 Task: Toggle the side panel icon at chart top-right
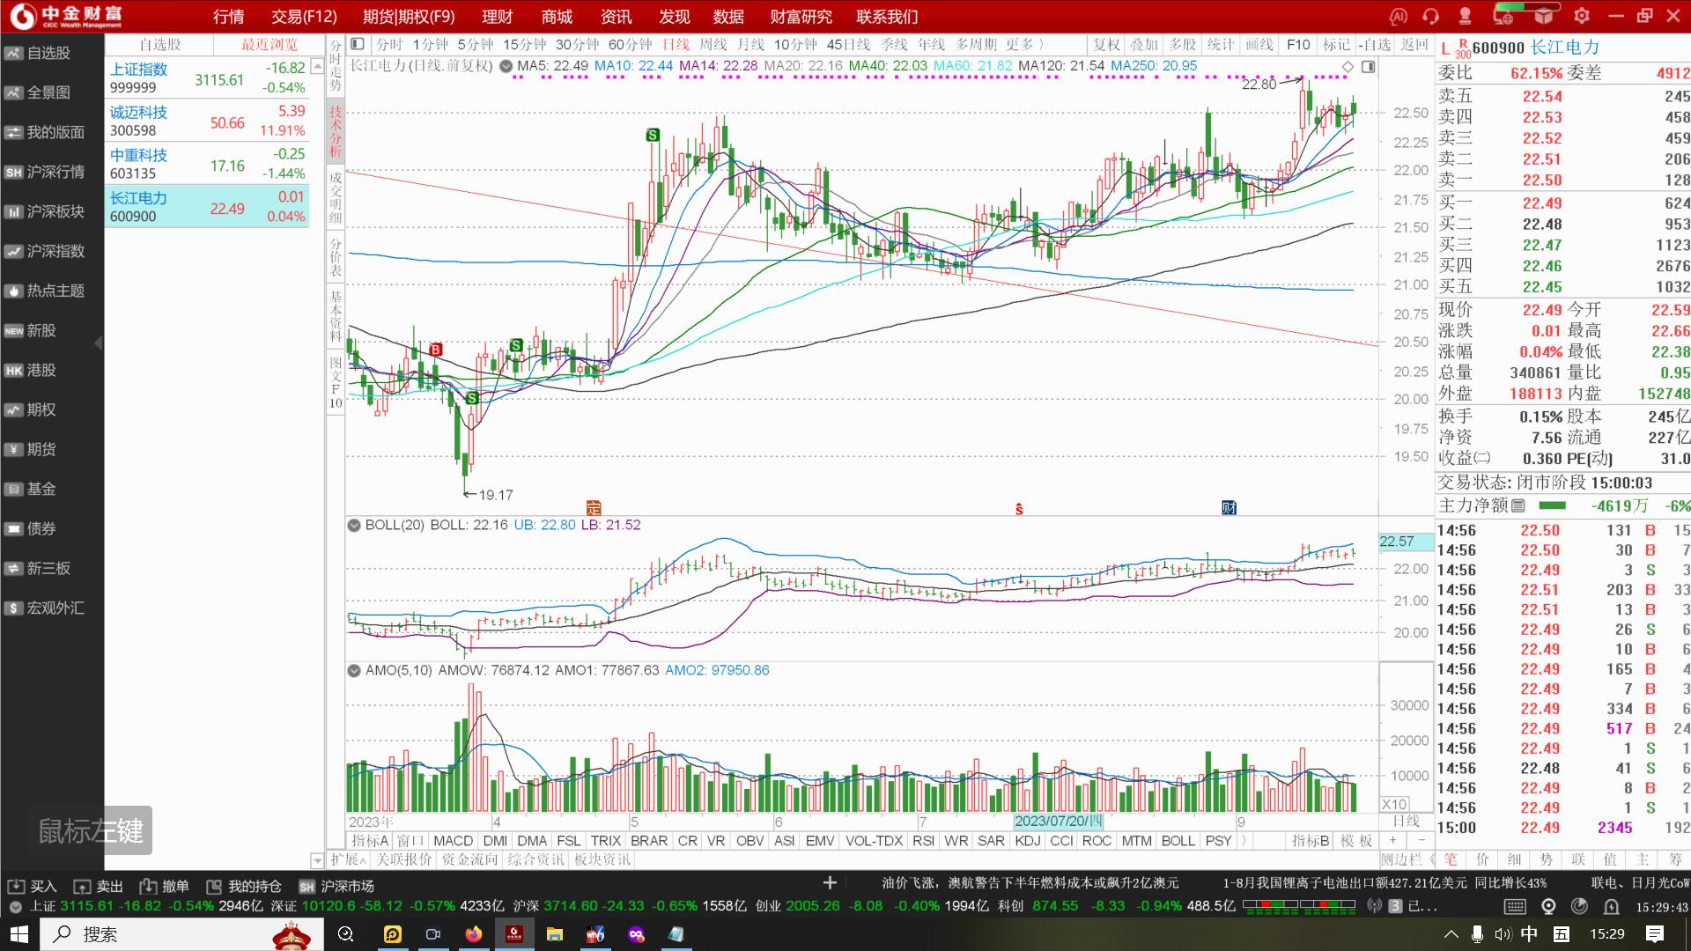point(1369,67)
